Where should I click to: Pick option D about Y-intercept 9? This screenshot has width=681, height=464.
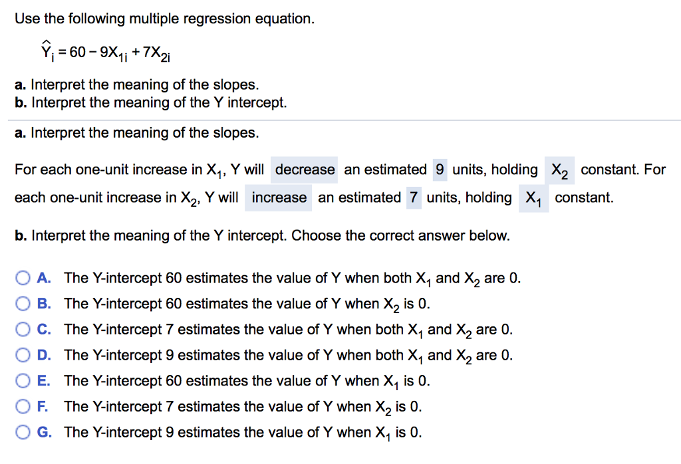pyautogui.click(x=22, y=355)
